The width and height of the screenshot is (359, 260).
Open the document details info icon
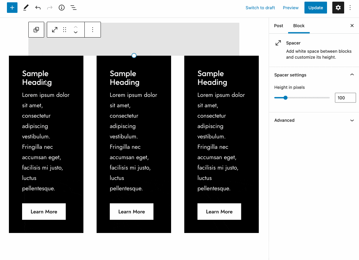coord(62,8)
